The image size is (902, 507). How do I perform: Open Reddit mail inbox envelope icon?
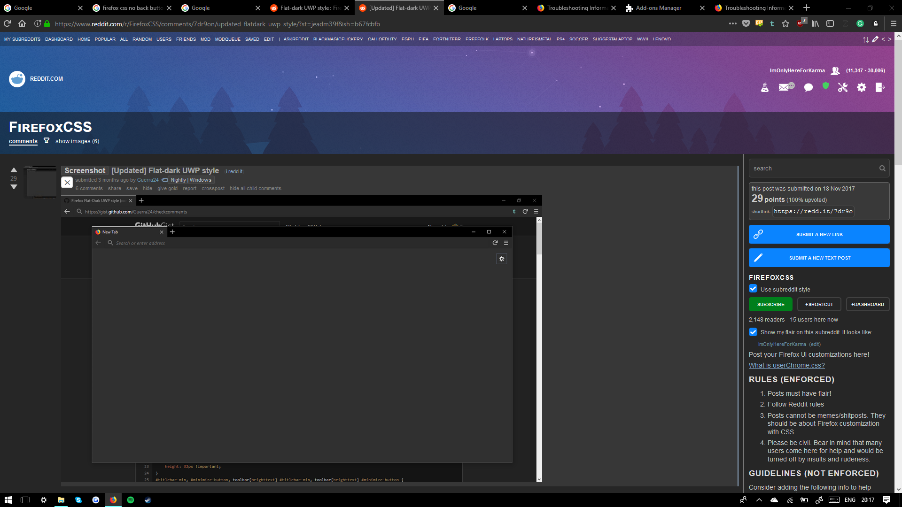point(784,87)
